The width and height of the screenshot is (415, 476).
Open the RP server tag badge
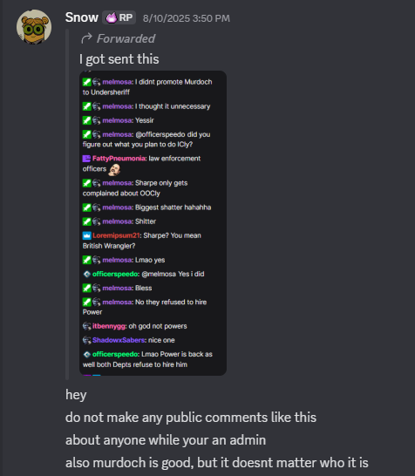click(x=119, y=17)
